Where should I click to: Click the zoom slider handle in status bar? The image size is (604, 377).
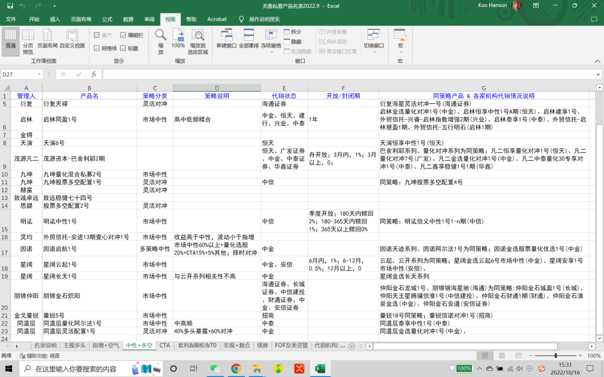click(x=555, y=356)
